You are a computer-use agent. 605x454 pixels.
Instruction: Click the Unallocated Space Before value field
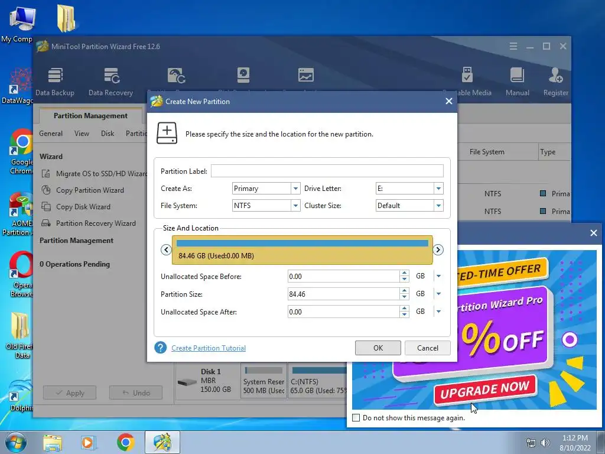pos(343,277)
